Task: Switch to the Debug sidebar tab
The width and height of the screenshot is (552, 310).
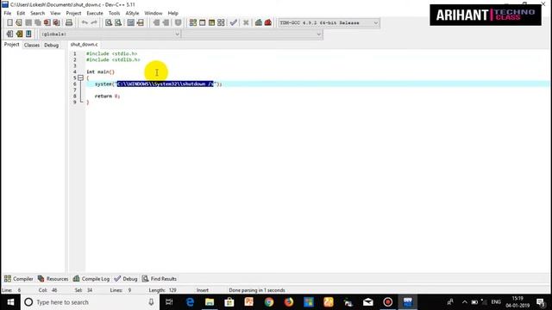Action: click(x=52, y=45)
